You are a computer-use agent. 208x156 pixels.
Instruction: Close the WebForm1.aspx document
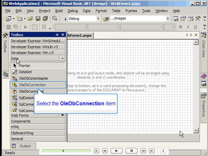(x=196, y=35)
